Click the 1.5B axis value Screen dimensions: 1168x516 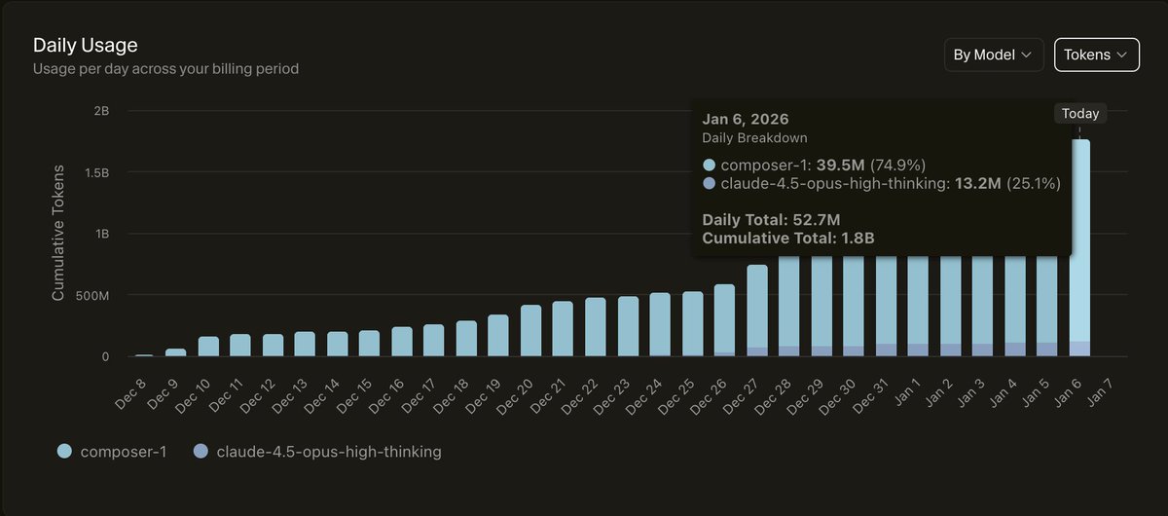click(95, 172)
